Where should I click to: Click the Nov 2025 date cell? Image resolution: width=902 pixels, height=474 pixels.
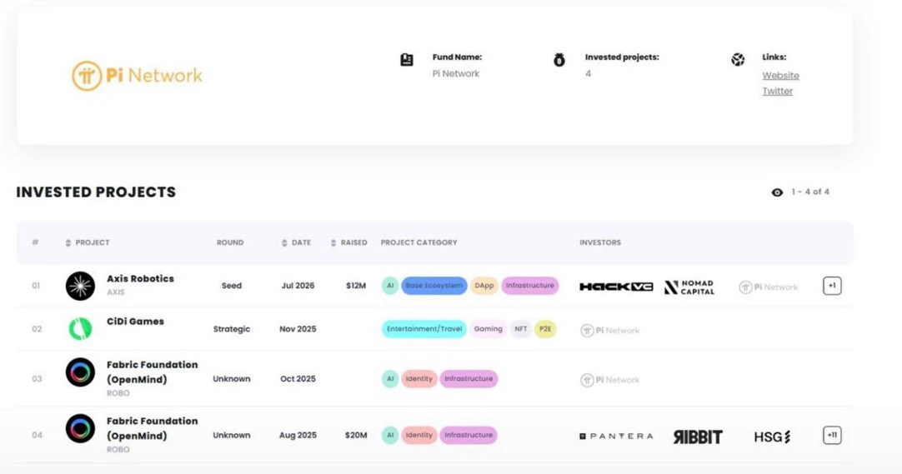point(298,329)
